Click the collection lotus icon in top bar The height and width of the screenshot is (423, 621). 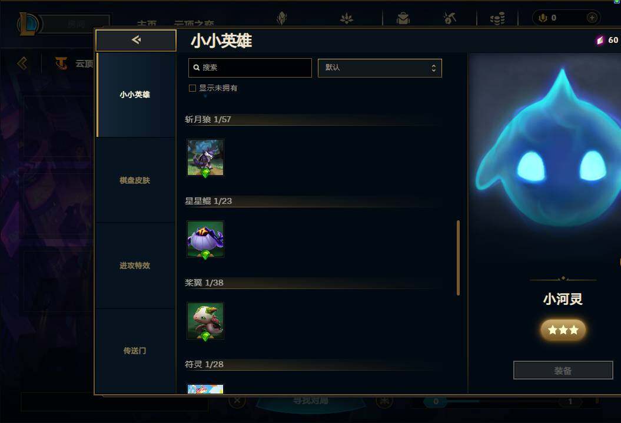pyautogui.click(x=347, y=18)
